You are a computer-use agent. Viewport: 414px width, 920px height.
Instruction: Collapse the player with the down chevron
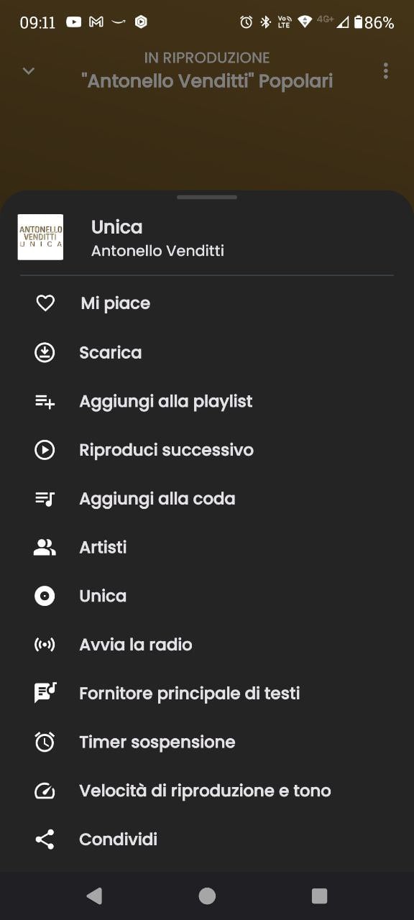tap(29, 70)
